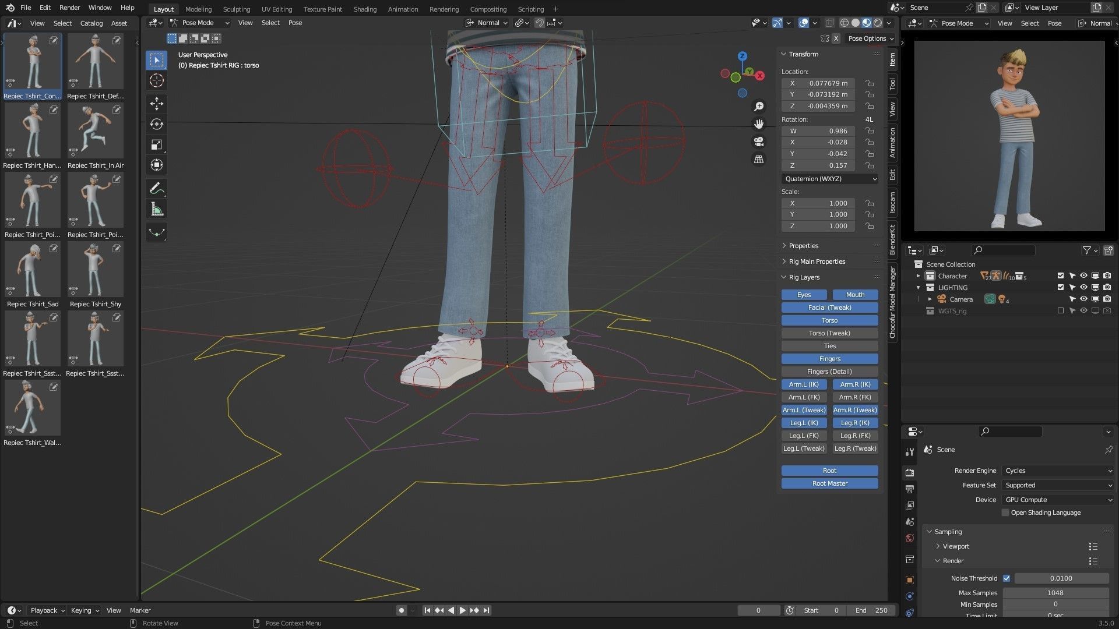Toggle the Torso (Tweak) rig layer
The width and height of the screenshot is (1119, 629).
click(829, 333)
